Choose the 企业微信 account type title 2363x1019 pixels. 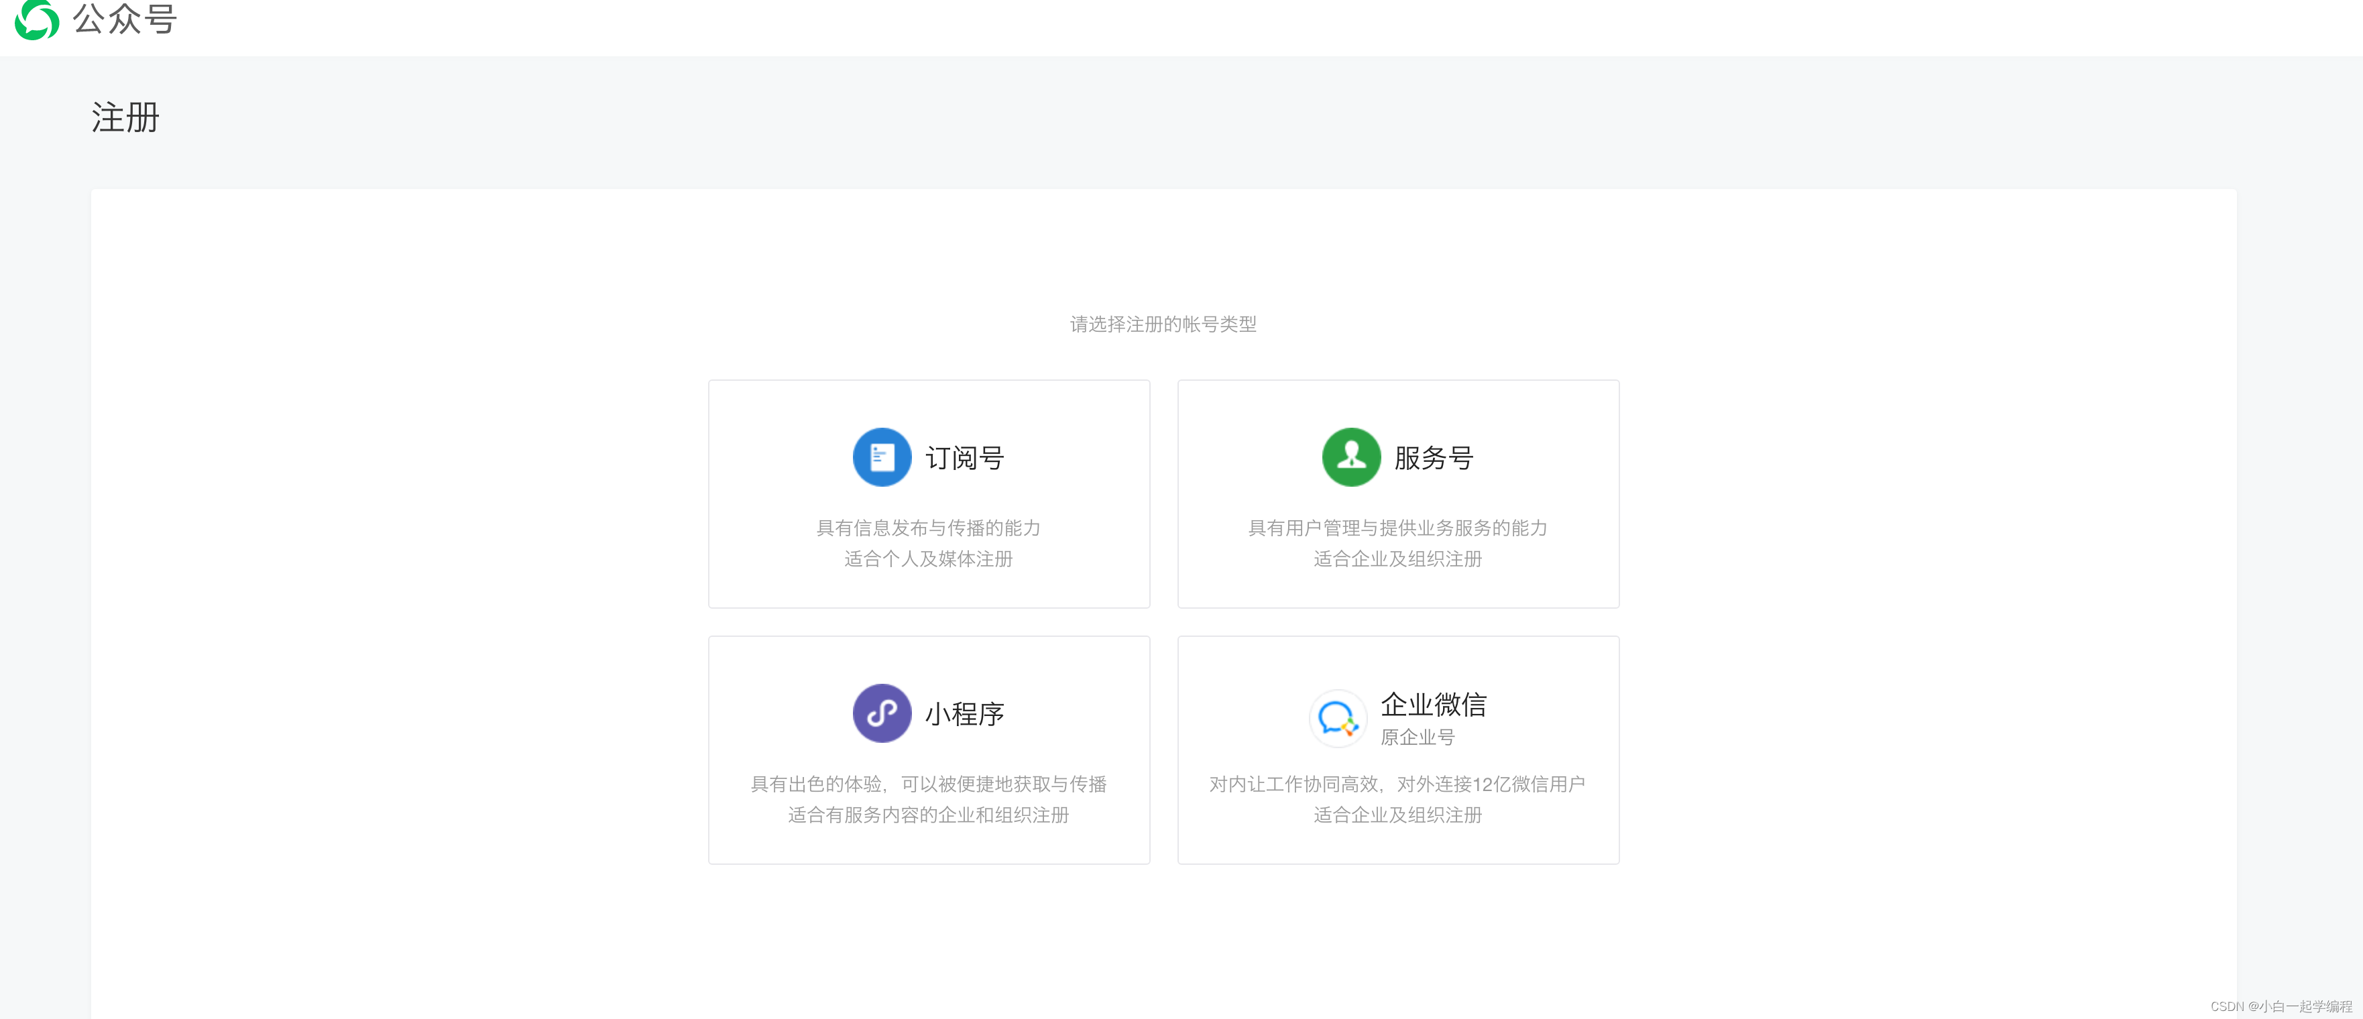point(1433,705)
